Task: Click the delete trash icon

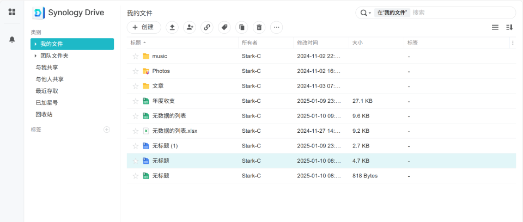Action: tap(259, 27)
